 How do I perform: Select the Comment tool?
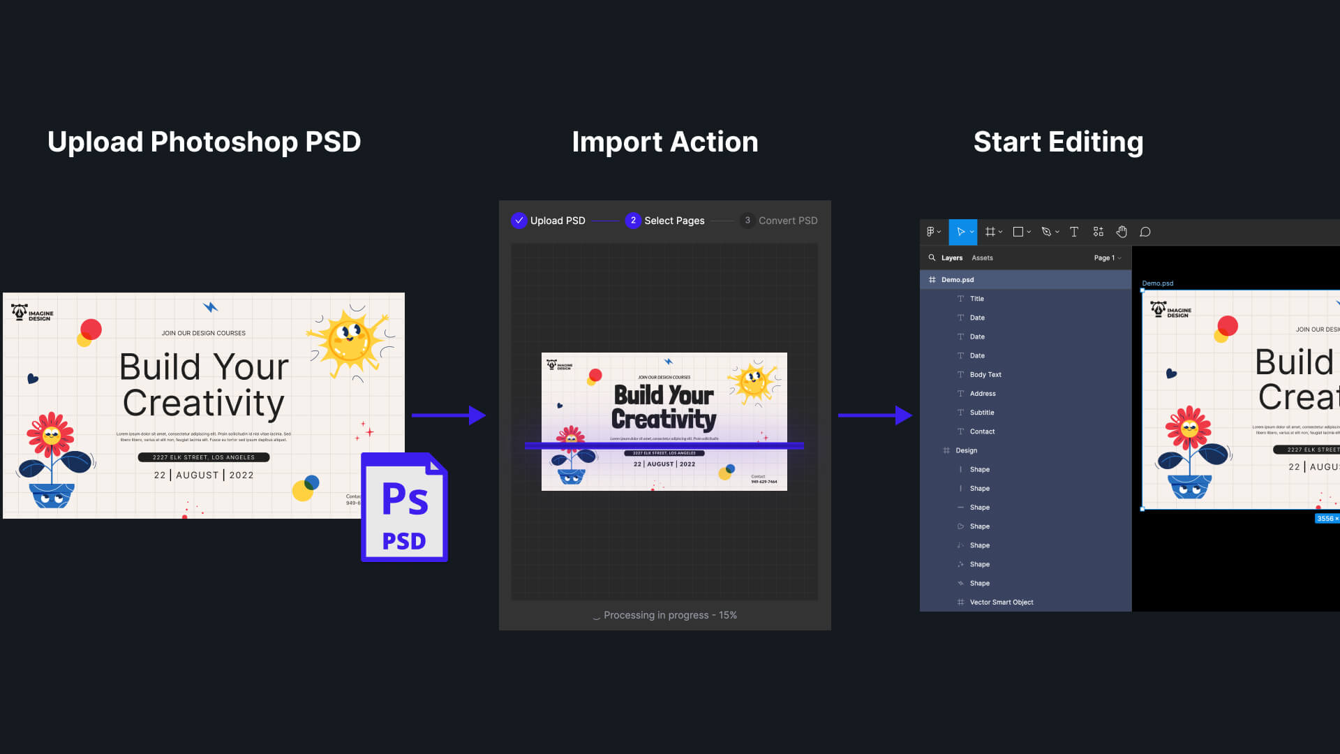coord(1145,232)
